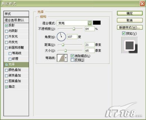146x120 pixels.
Task: Check the 反相 invert option
Action: [x=72, y=60]
